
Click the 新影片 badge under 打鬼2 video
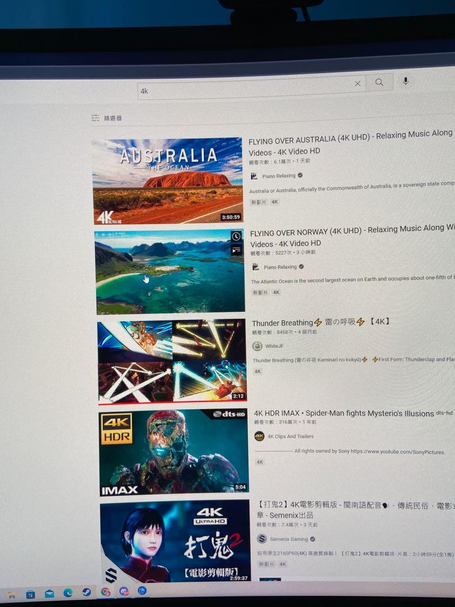click(x=267, y=564)
